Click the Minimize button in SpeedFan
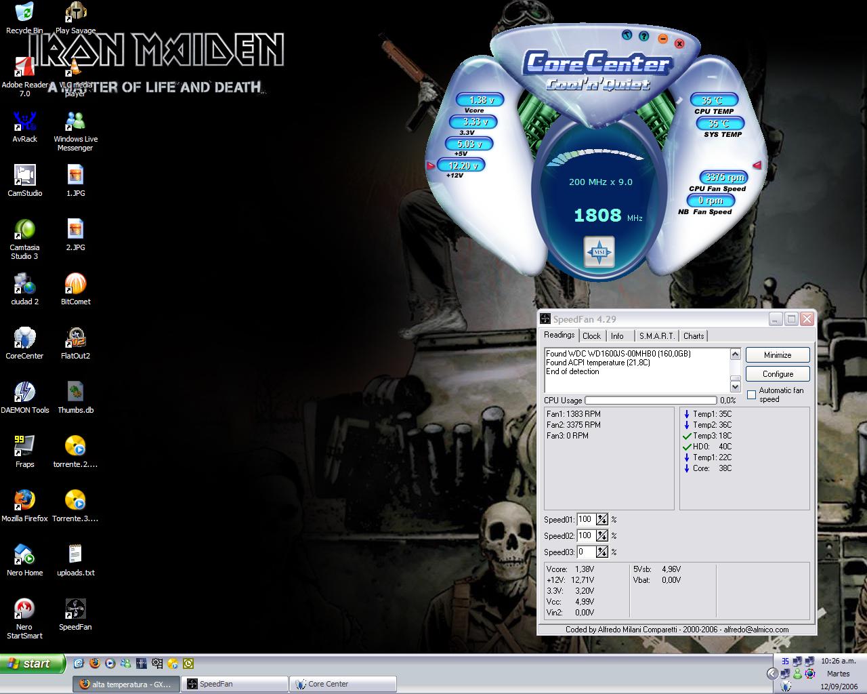This screenshot has width=867, height=694. (778, 354)
